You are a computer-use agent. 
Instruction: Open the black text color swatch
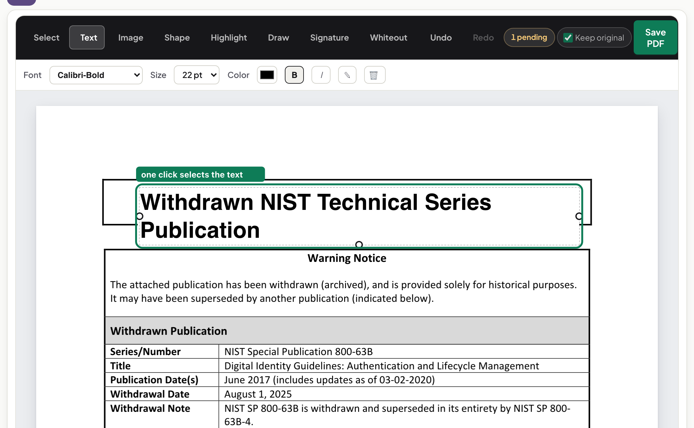coord(267,75)
